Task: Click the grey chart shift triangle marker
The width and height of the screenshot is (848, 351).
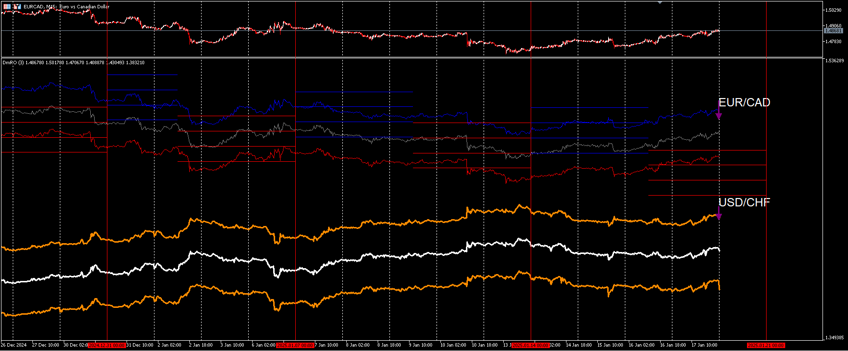Action: coord(660,2)
